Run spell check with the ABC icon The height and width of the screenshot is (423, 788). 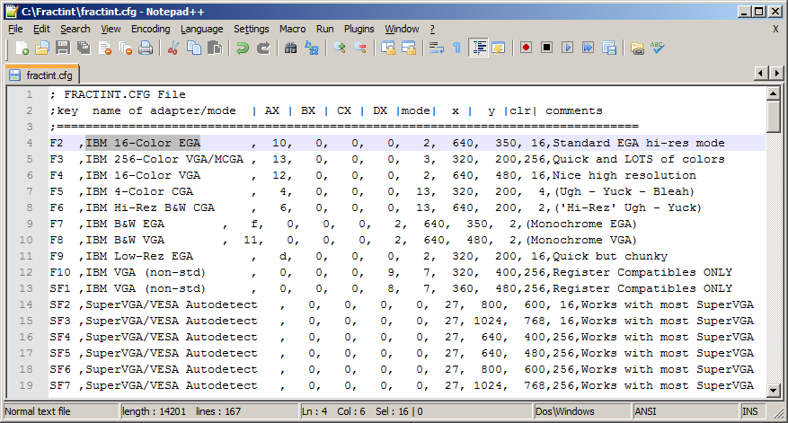[x=658, y=48]
